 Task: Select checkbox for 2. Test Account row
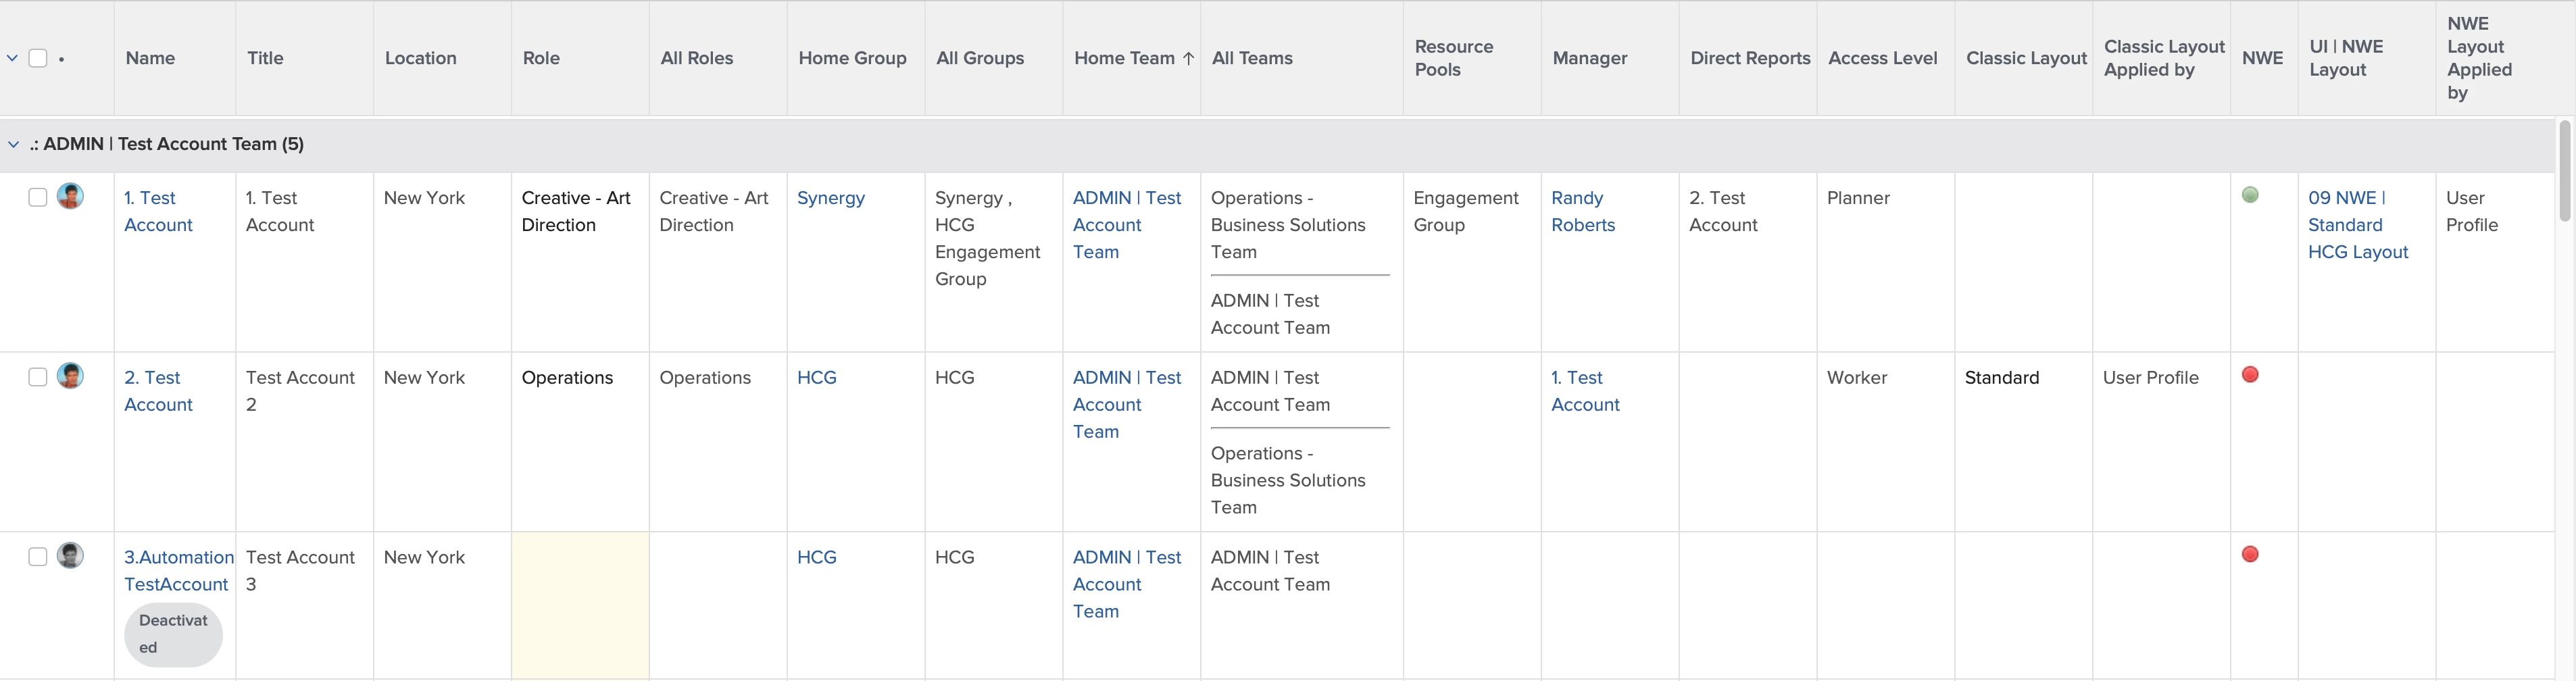coord(38,377)
